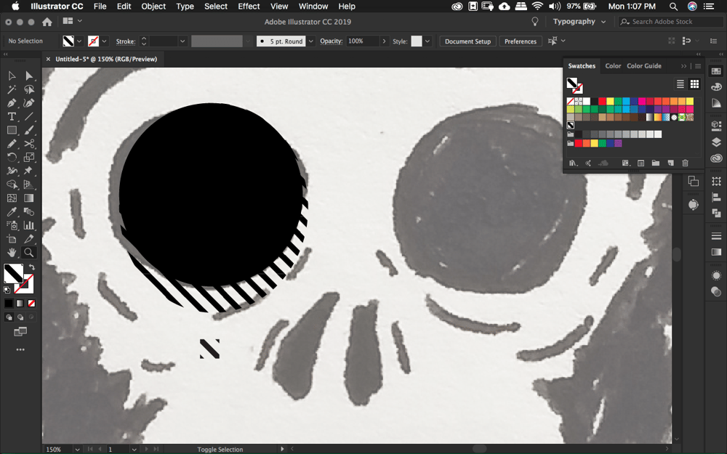Set paint mode to solid Color

pyautogui.click(x=9, y=304)
